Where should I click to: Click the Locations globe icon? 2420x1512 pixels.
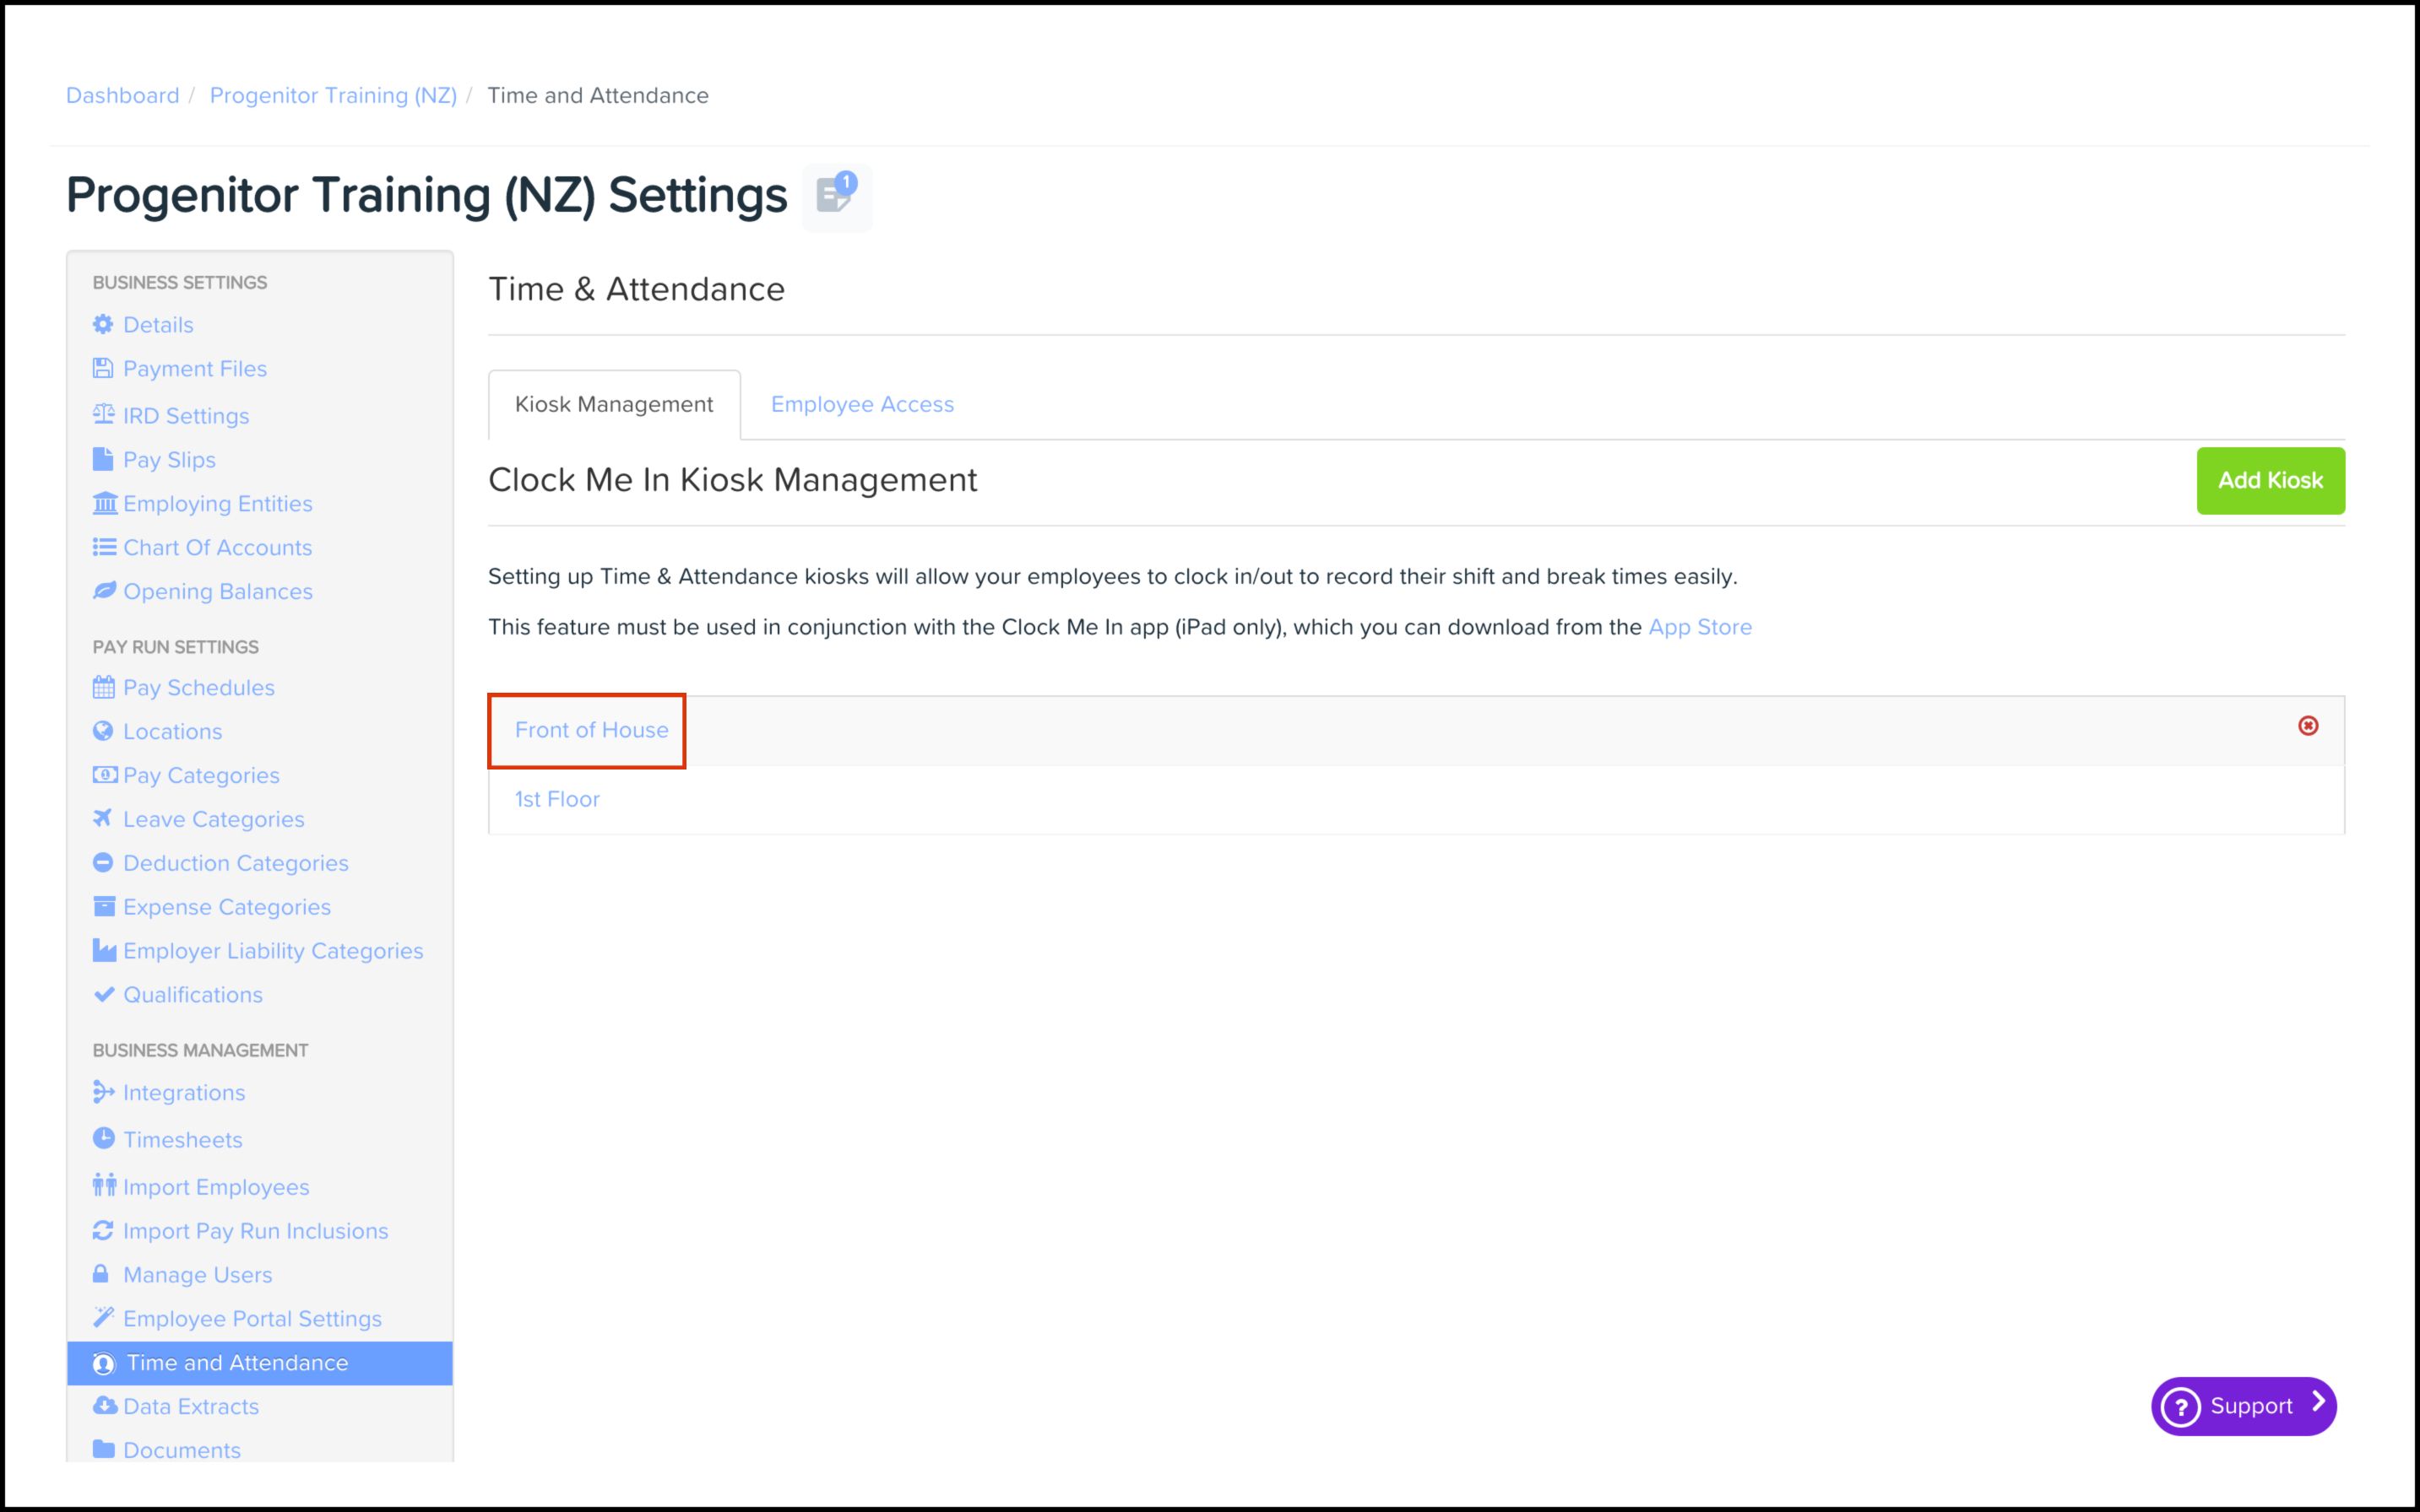pos(103,731)
